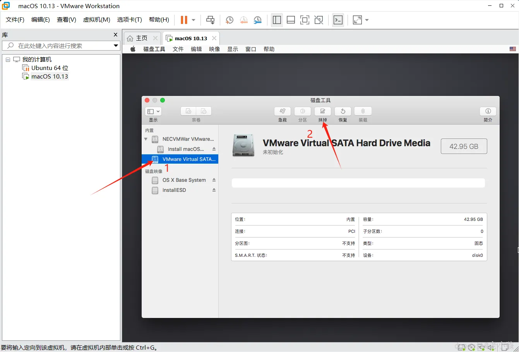Click the remove volume toolbar icon
Viewport: 519px width, 352px height.
click(204, 111)
